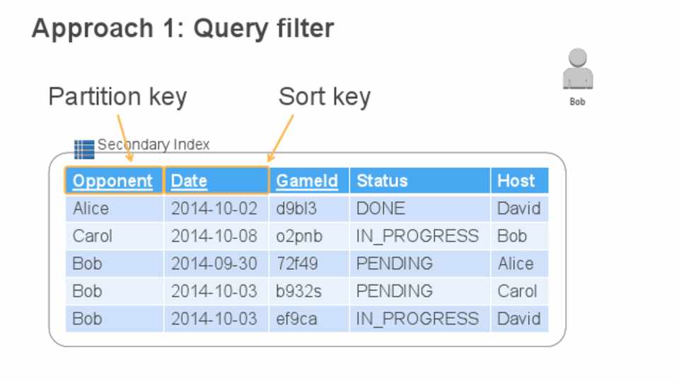Select the 2014-10-08 date cell
The image size is (679, 382).
pyautogui.click(x=214, y=236)
